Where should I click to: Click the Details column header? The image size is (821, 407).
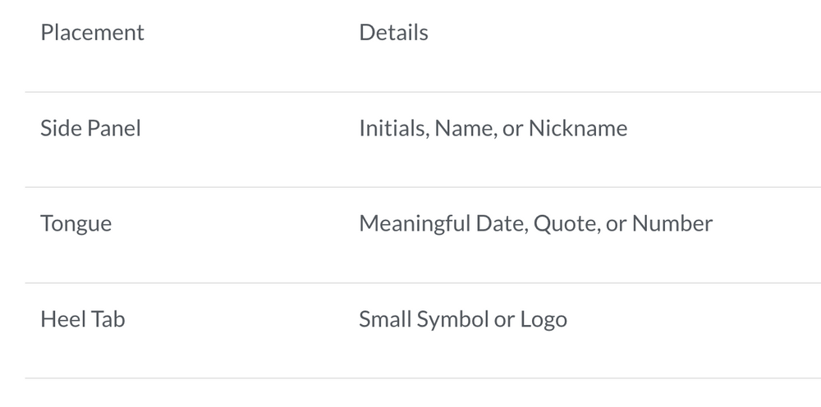coord(393,33)
